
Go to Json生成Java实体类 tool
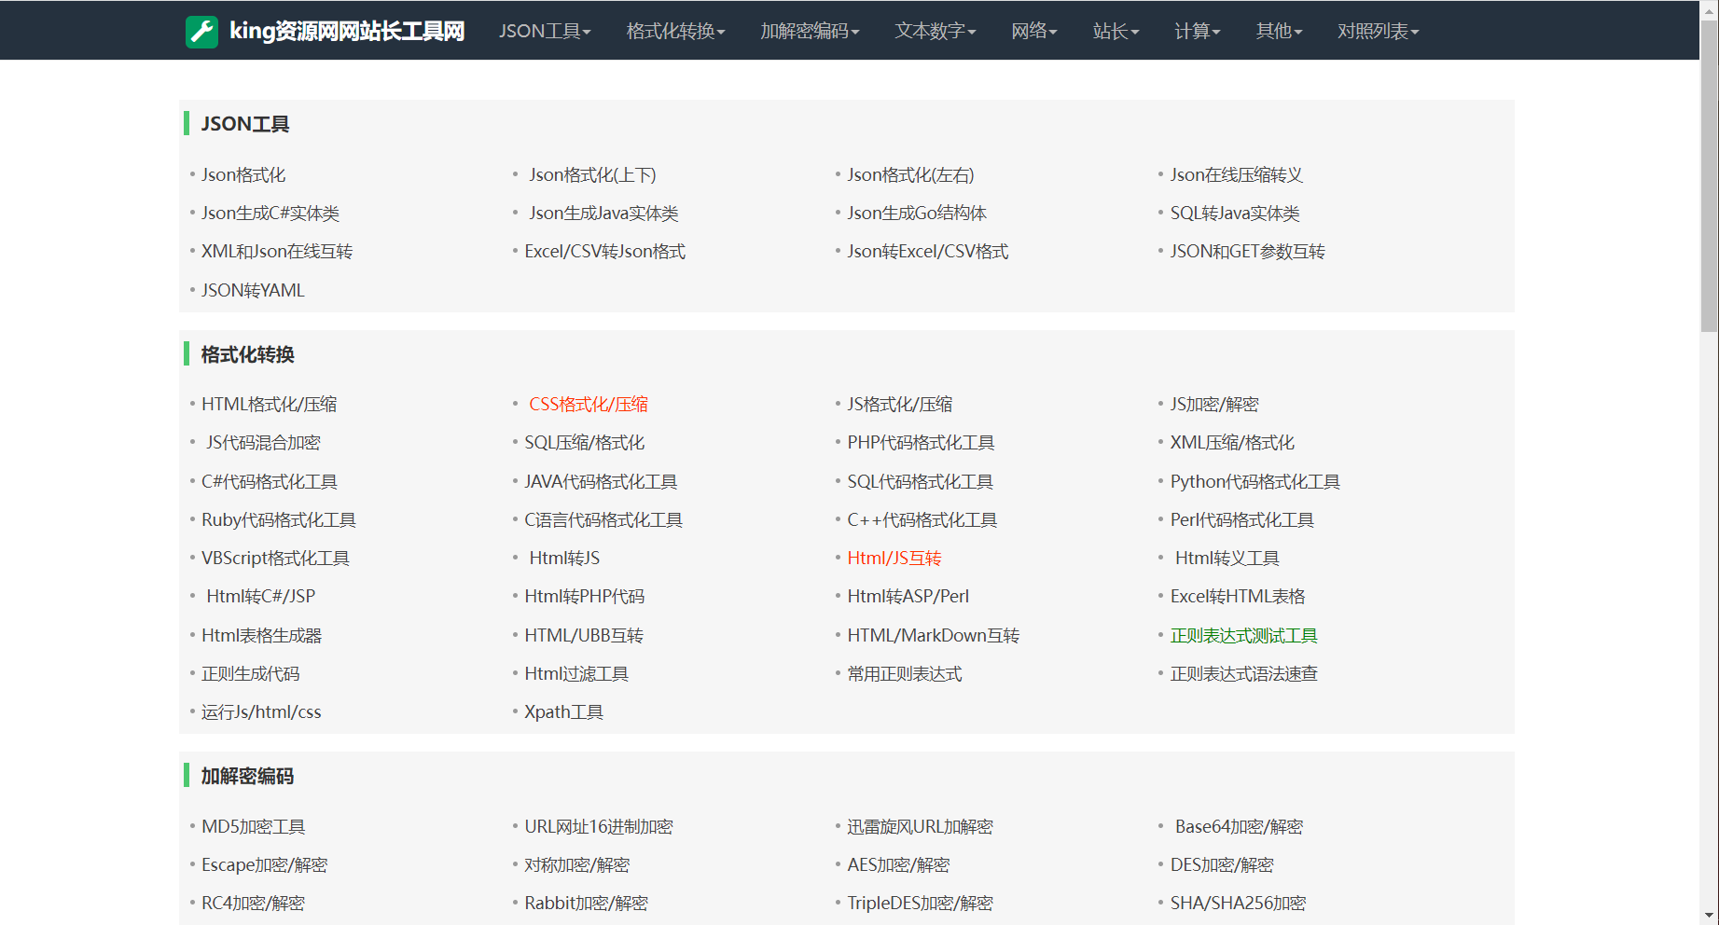coord(603,213)
